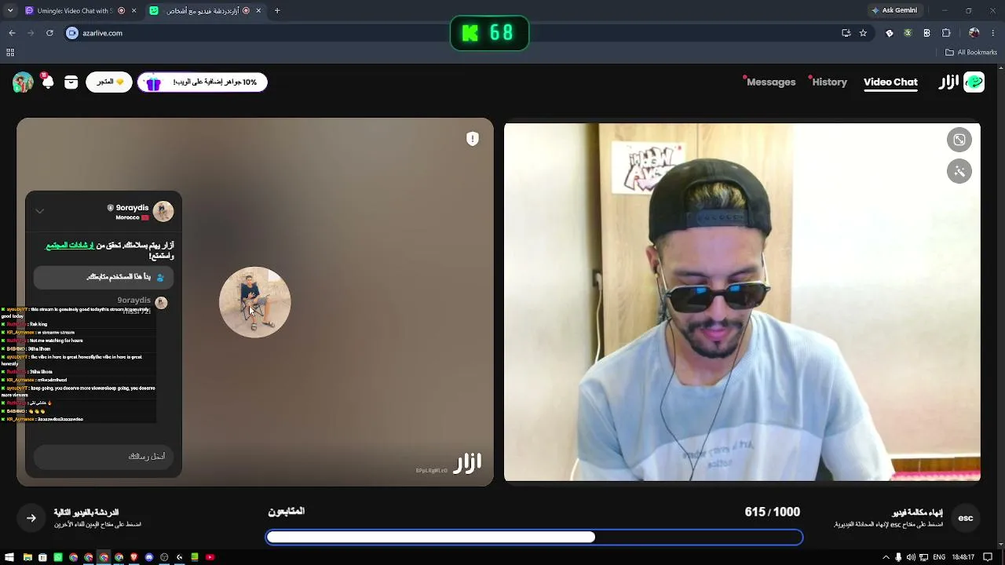The image size is (1005, 565).
Task: Click the camera switch icon on own video
Action: click(959, 140)
